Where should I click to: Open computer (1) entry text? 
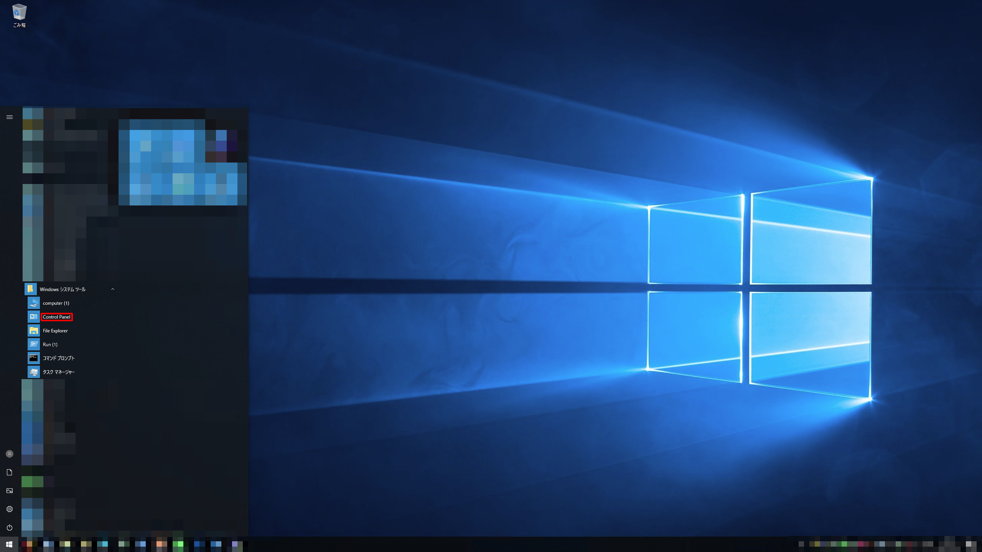click(56, 303)
